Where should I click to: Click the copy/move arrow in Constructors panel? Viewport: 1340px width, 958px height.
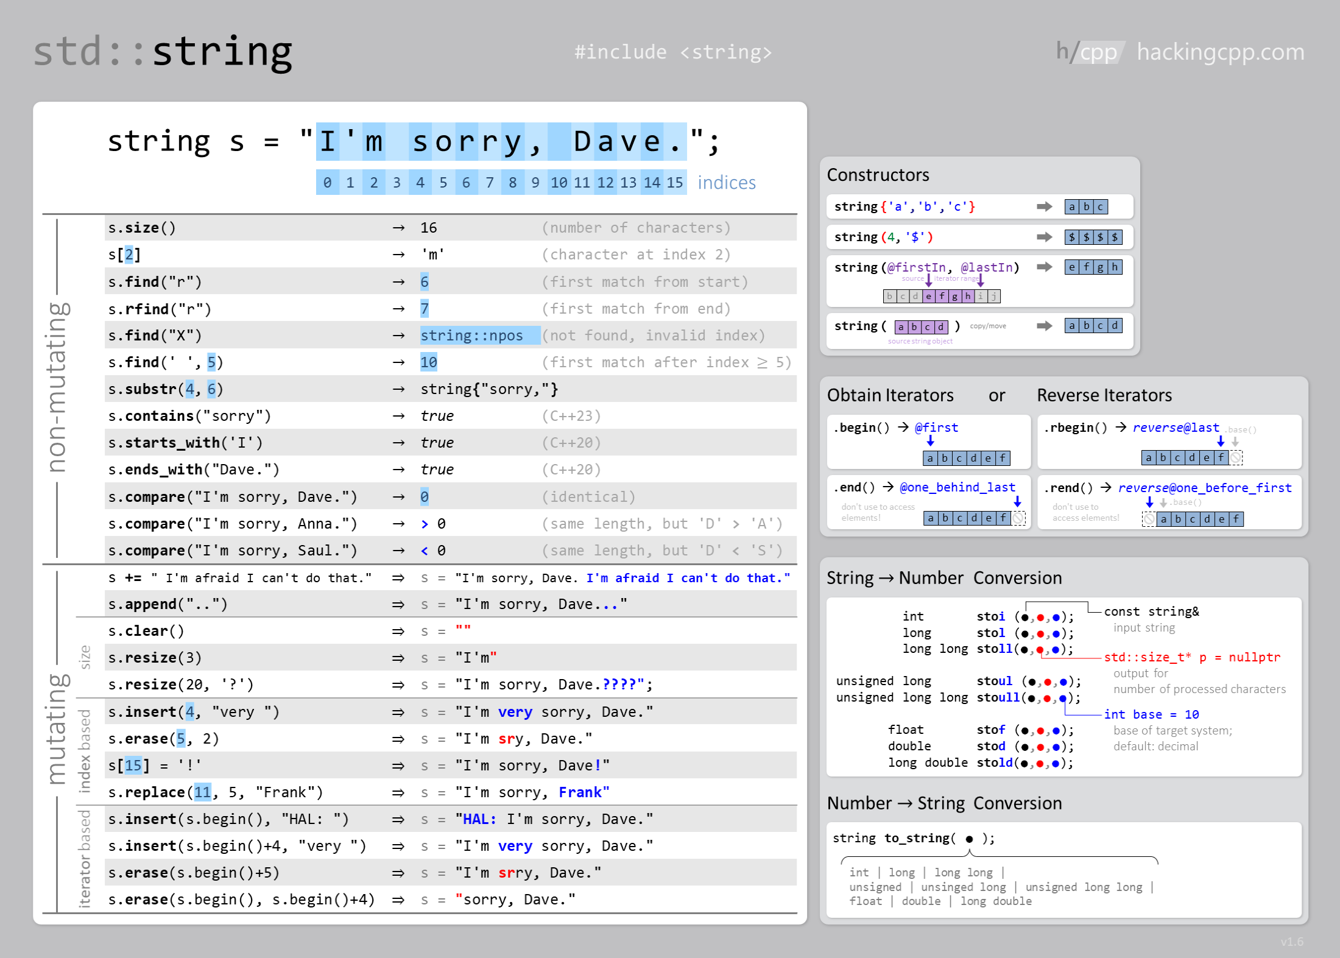(1045, 326)
